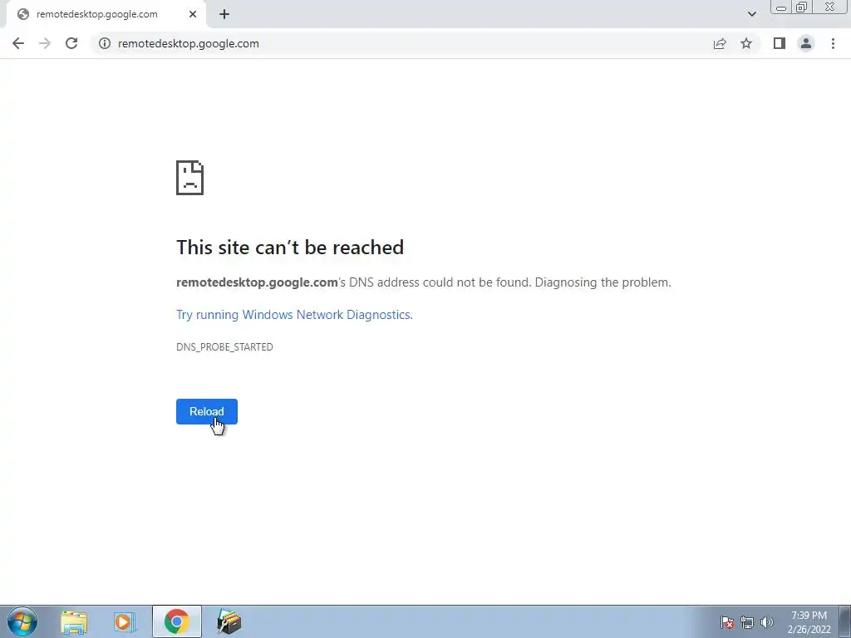This screenshot has height=638, width=851.
Task: Open the side panel icon
Action: [780, 43]
